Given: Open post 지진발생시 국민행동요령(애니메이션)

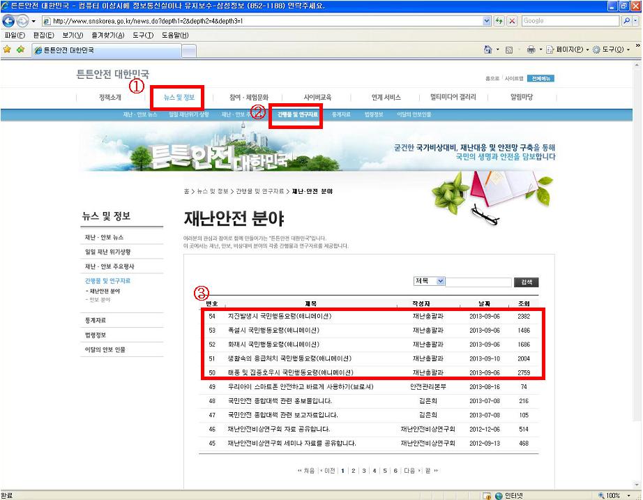Looking at the screenshot, I should [279, 316].
